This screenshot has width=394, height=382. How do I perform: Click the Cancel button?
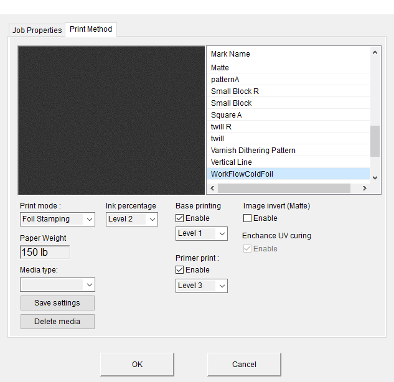click(244, 365)
